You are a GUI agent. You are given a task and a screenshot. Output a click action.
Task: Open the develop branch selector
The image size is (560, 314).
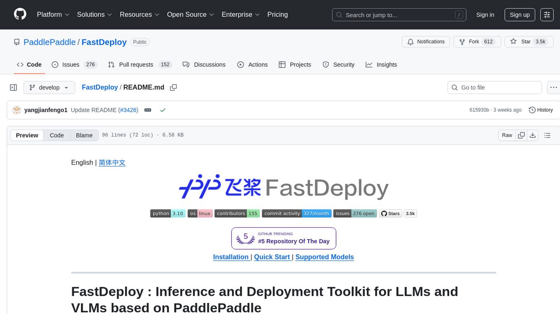click(49, 88)
